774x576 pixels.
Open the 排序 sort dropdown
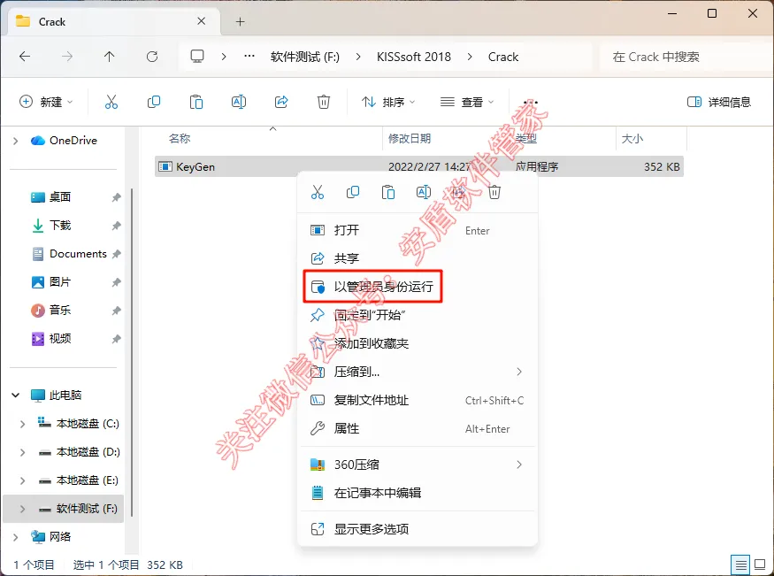(x=388, y=102)
